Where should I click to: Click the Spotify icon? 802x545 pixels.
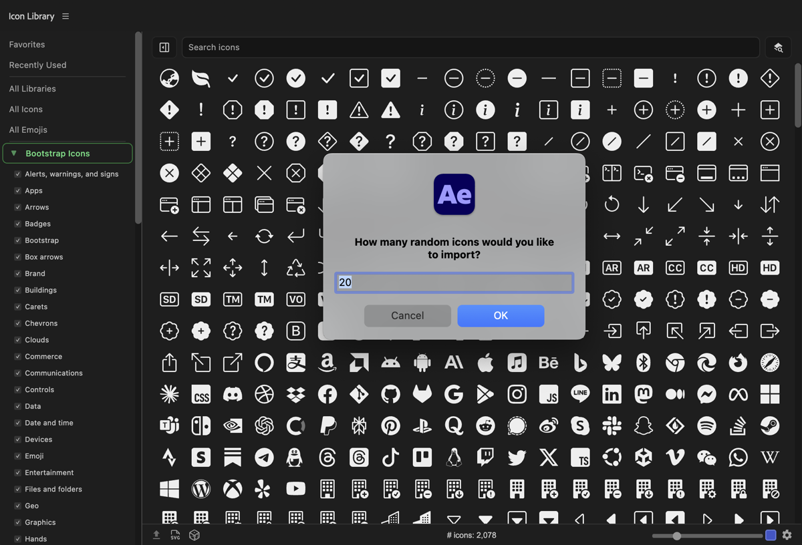point(706,425)
